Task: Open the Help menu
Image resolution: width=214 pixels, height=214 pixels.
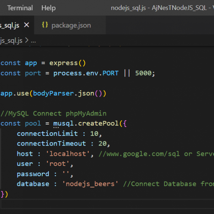Action: [x=49, y=8]
